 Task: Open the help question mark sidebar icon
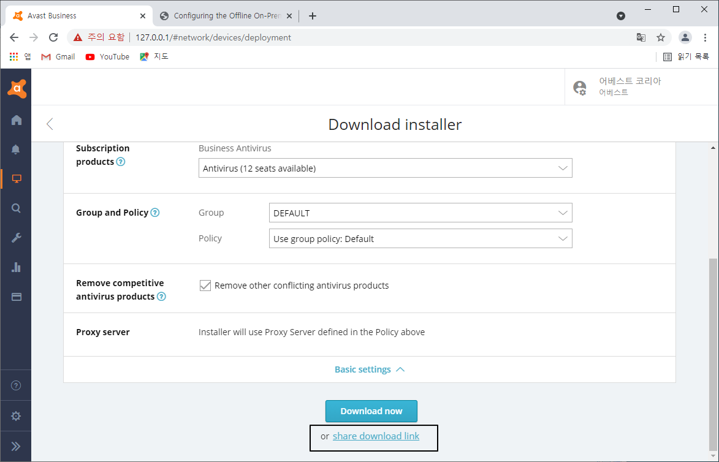pos(16,385)
